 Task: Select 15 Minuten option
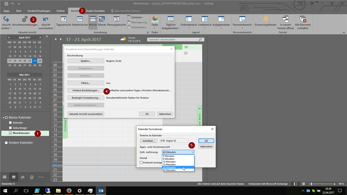coord(178,165)
